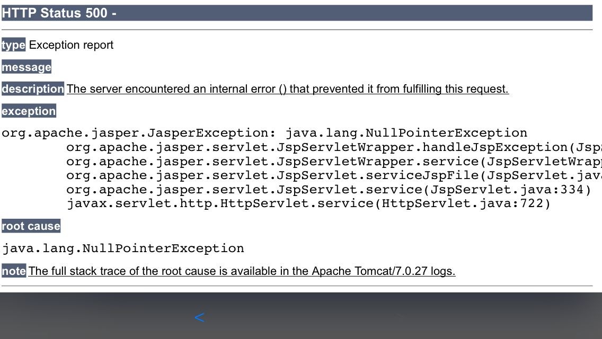
Task: Click the underlined internal error description text
Action: point(287,89)
